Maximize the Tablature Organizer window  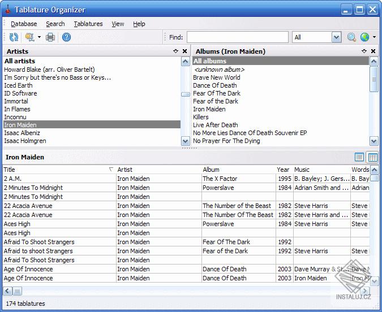359,10
